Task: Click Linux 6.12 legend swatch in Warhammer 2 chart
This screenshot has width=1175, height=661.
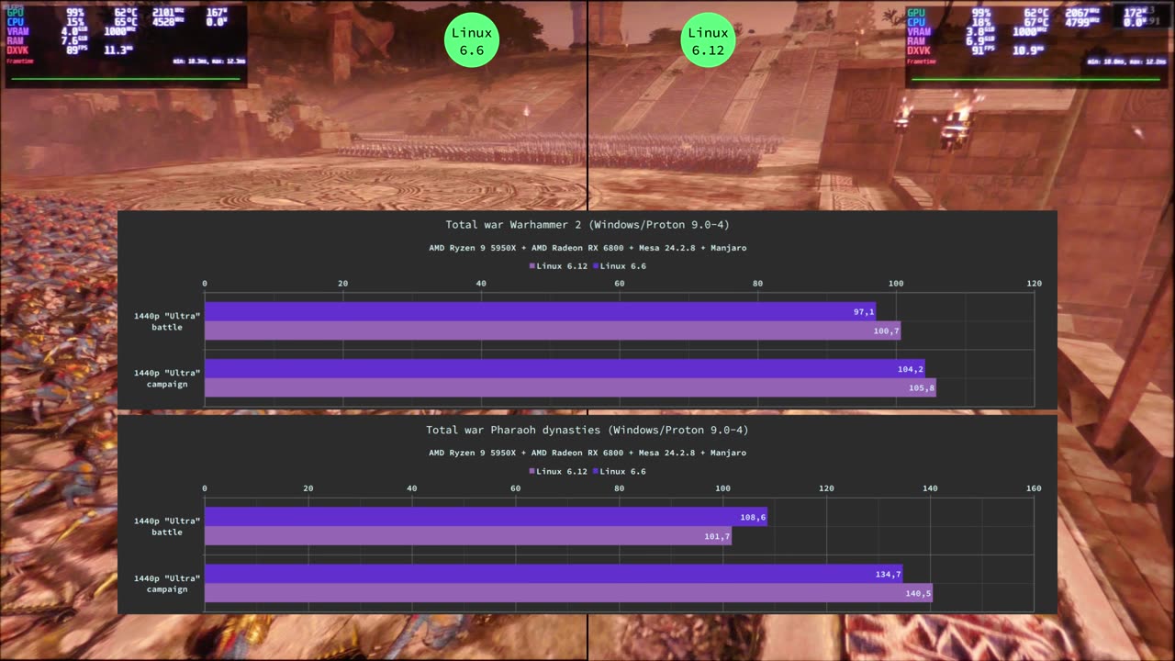Action: (x=532, y=266)
